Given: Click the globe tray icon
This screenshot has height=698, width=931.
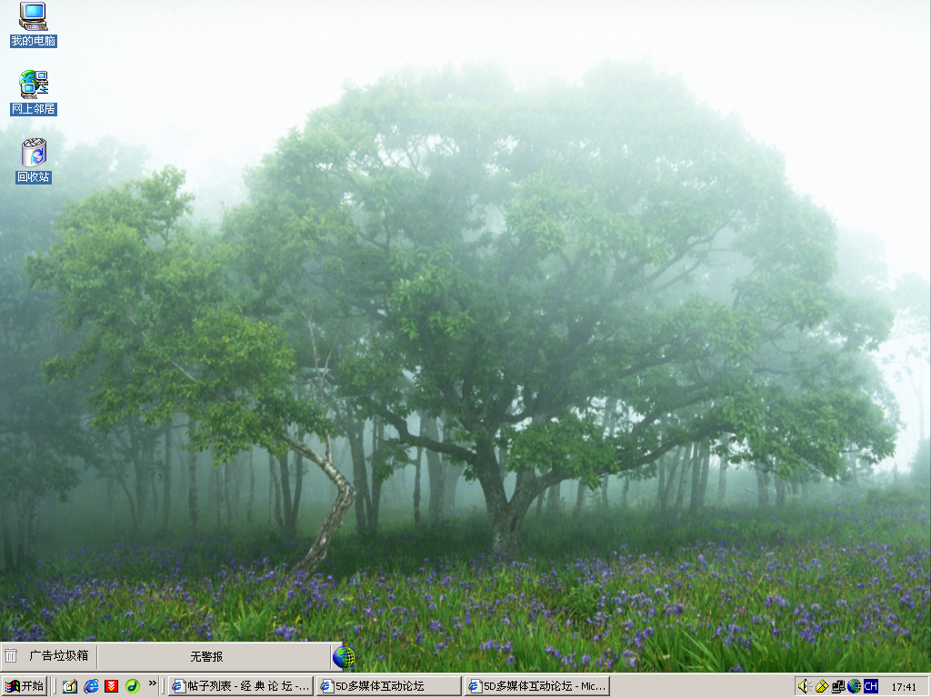Looking at the screenshot, I should [x=854, y=687].
